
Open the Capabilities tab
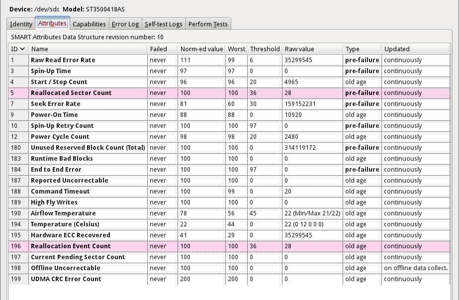[89, 24]
